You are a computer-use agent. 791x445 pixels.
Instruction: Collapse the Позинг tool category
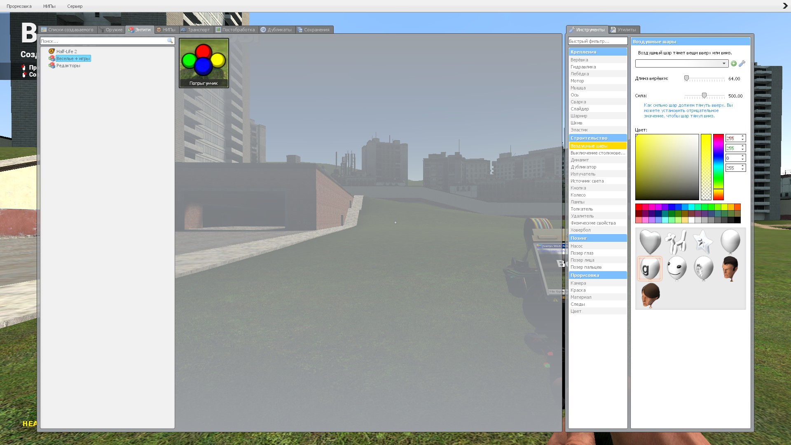pos(598,238)
